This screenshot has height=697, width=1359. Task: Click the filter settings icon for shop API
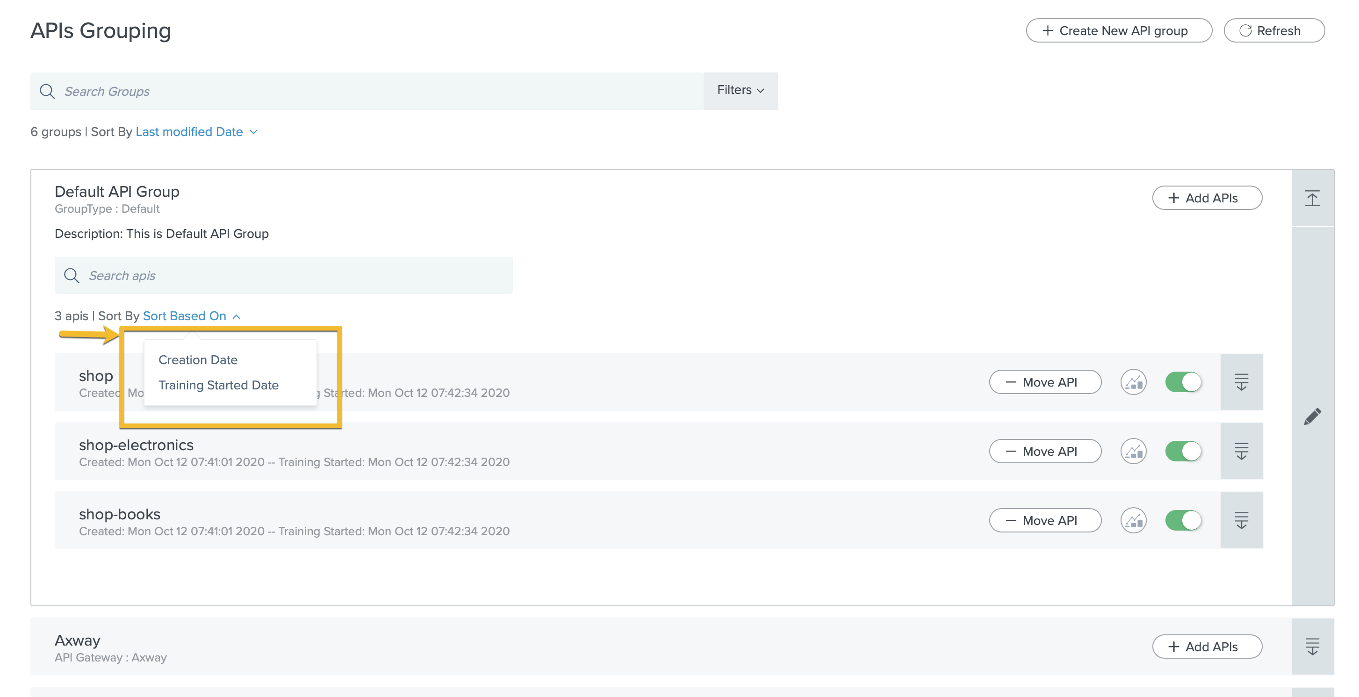(1242, 381)
